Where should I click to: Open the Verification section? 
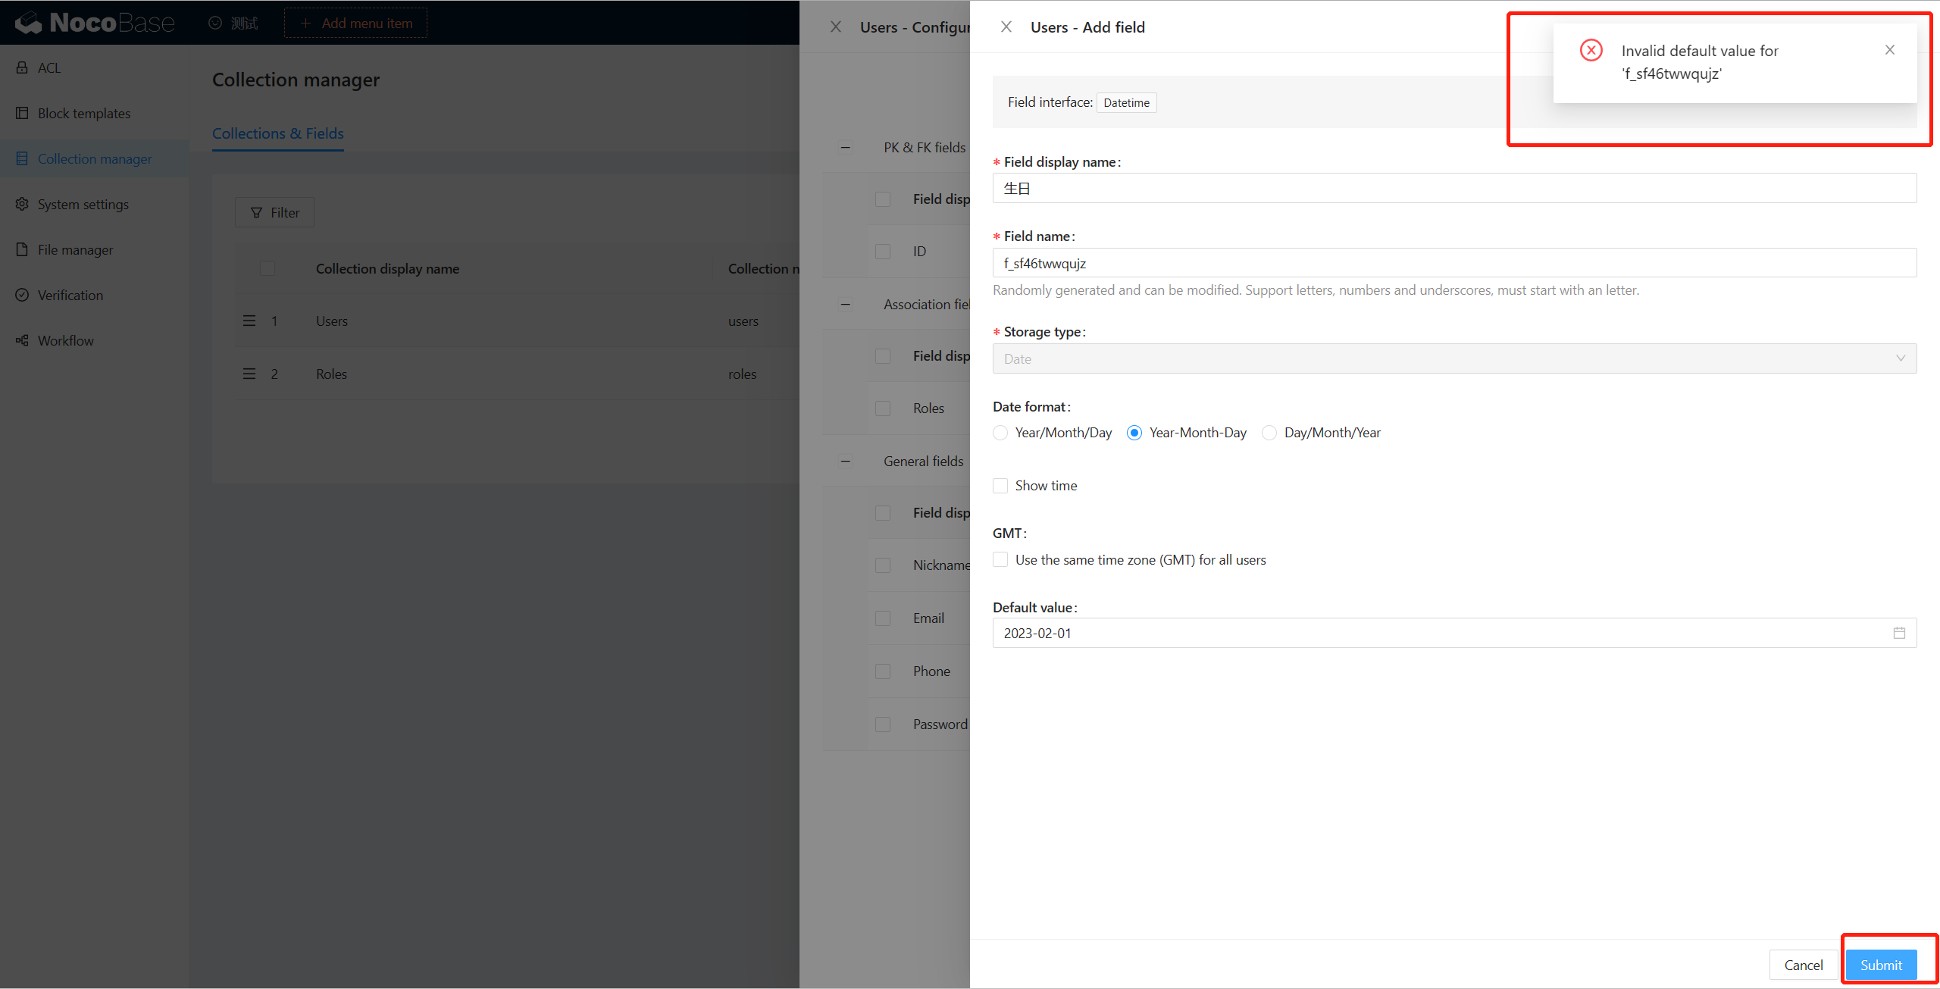pos(70,295)
